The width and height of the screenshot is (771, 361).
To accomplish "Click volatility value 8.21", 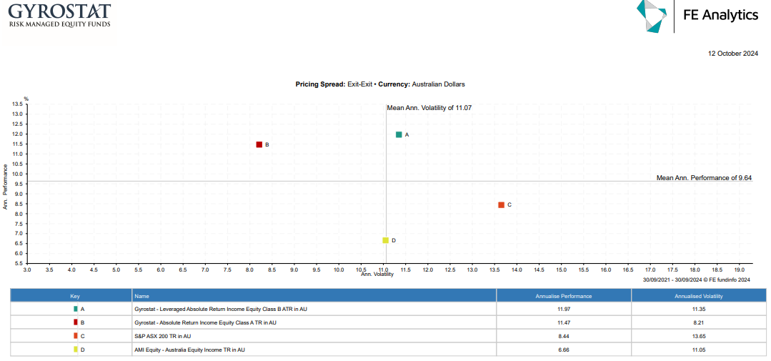I will pyautogui.click(x=699, y=322).
